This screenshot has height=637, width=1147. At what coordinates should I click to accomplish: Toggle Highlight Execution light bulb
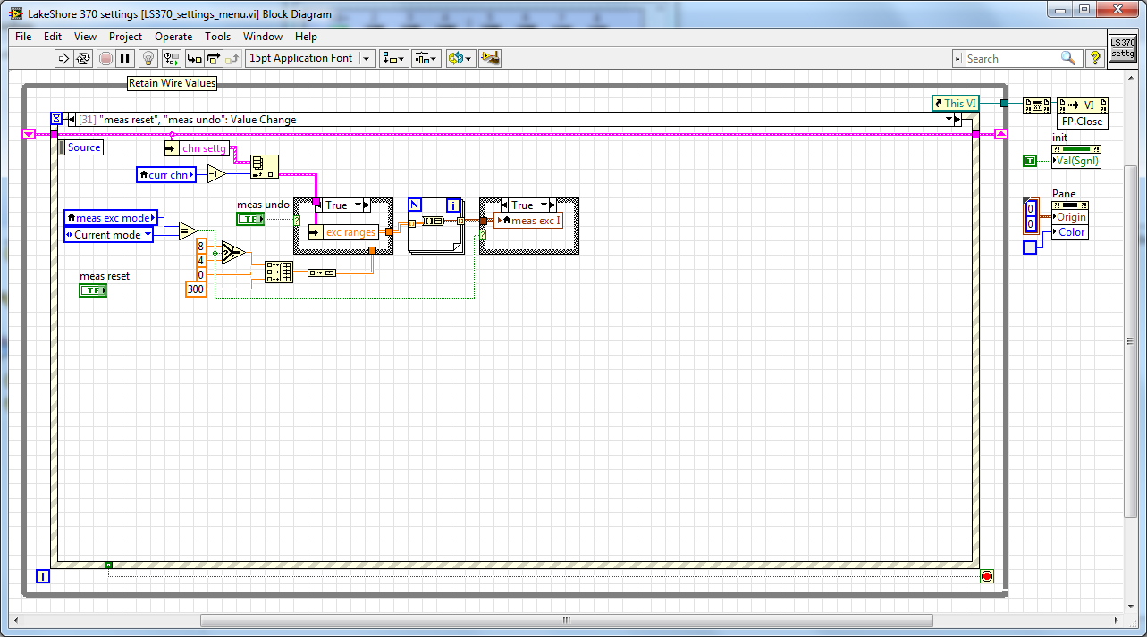pos(149,58)
